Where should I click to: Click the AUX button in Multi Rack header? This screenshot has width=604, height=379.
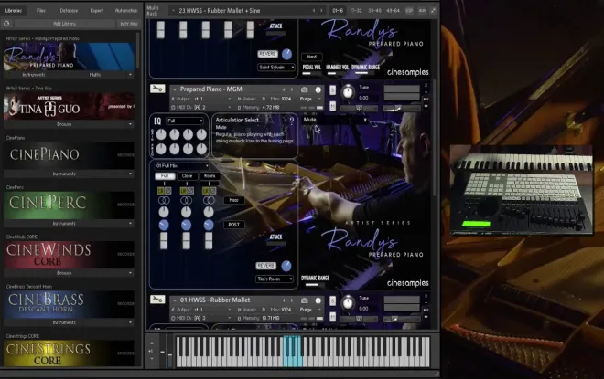tap(422, 11)
